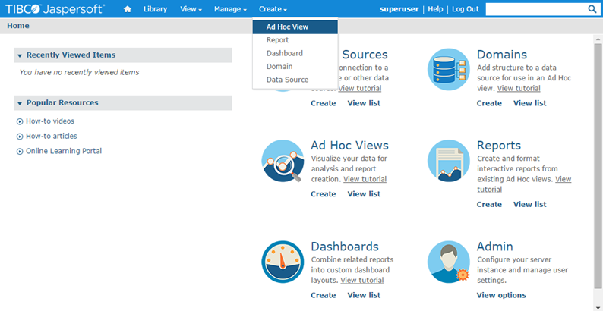Screen dimensions: 603x311
Task: Click the Domains database icon
Action: pos(448,70)
